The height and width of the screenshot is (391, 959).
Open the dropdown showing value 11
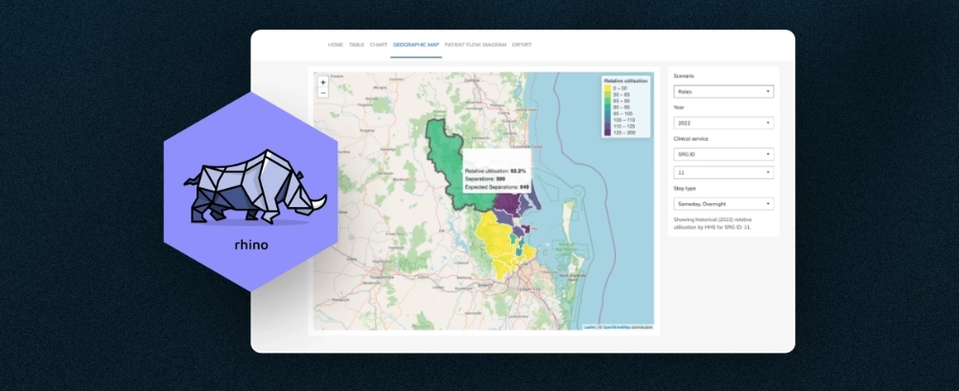click(x=723, y=172)
